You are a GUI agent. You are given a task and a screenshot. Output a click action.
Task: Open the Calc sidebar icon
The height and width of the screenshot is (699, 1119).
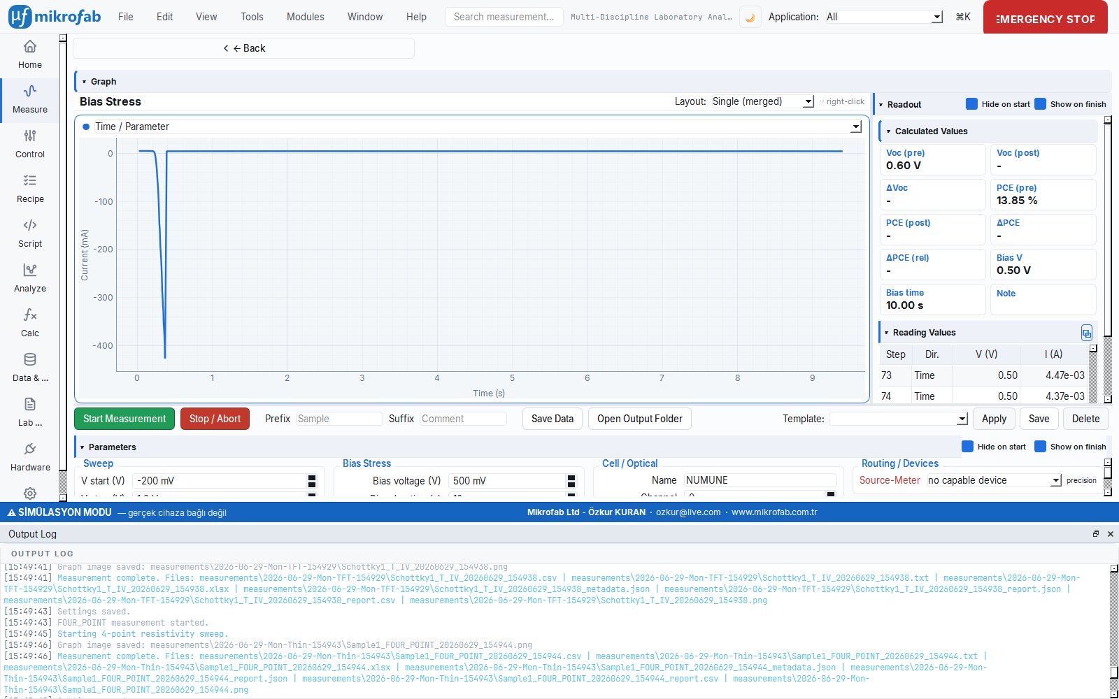coord(30,324)
